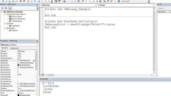This screenshot has width=171, height=96.
Task: Click code pane vertical scrollbar down arrow
Action: click(154, 73)
